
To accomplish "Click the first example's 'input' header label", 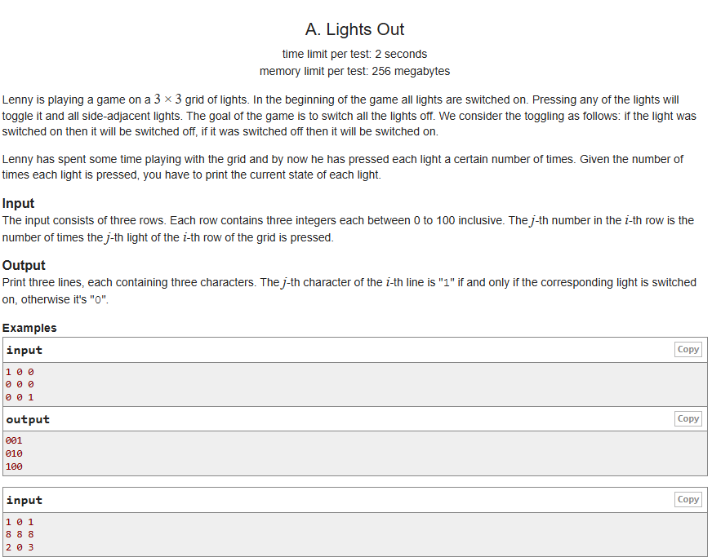I will [24, 350].
